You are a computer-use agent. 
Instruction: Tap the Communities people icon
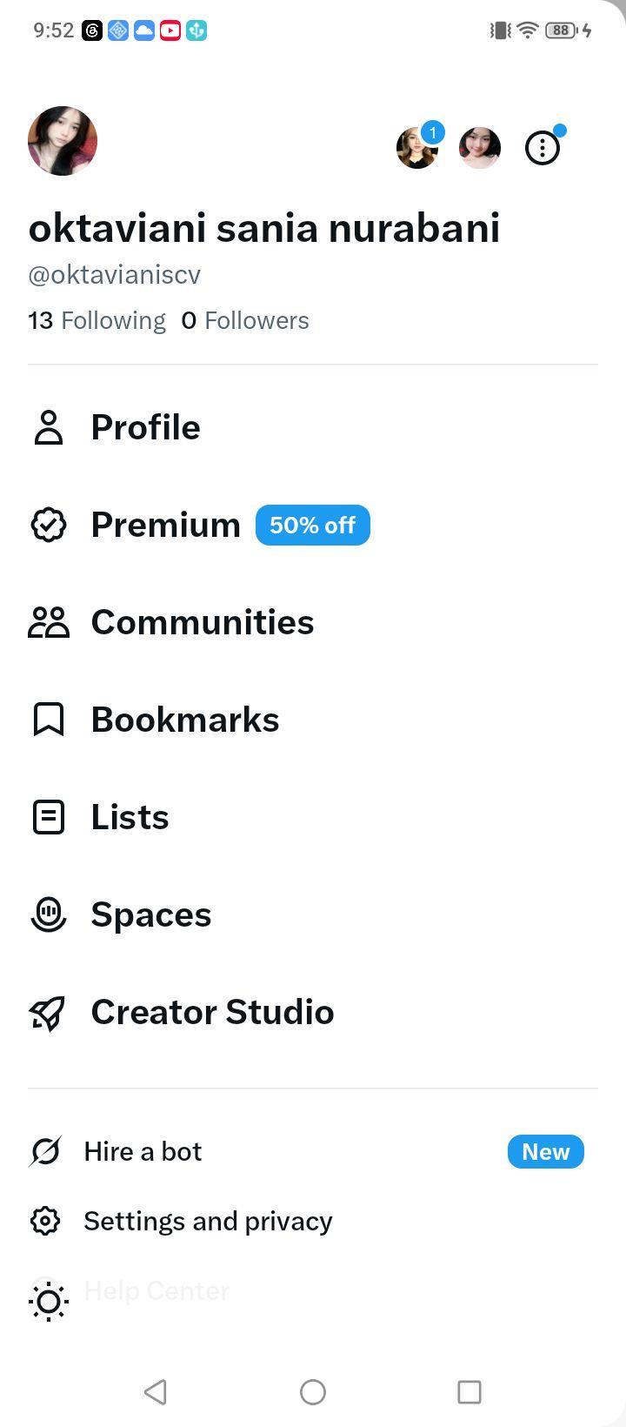pyautogui.click(x=49, y=623)
